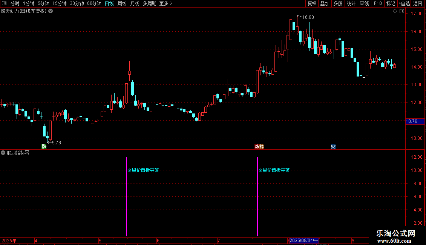Switch to 日线 daily chart
This screenshot has height=245, width=426.
coord(109,3)
